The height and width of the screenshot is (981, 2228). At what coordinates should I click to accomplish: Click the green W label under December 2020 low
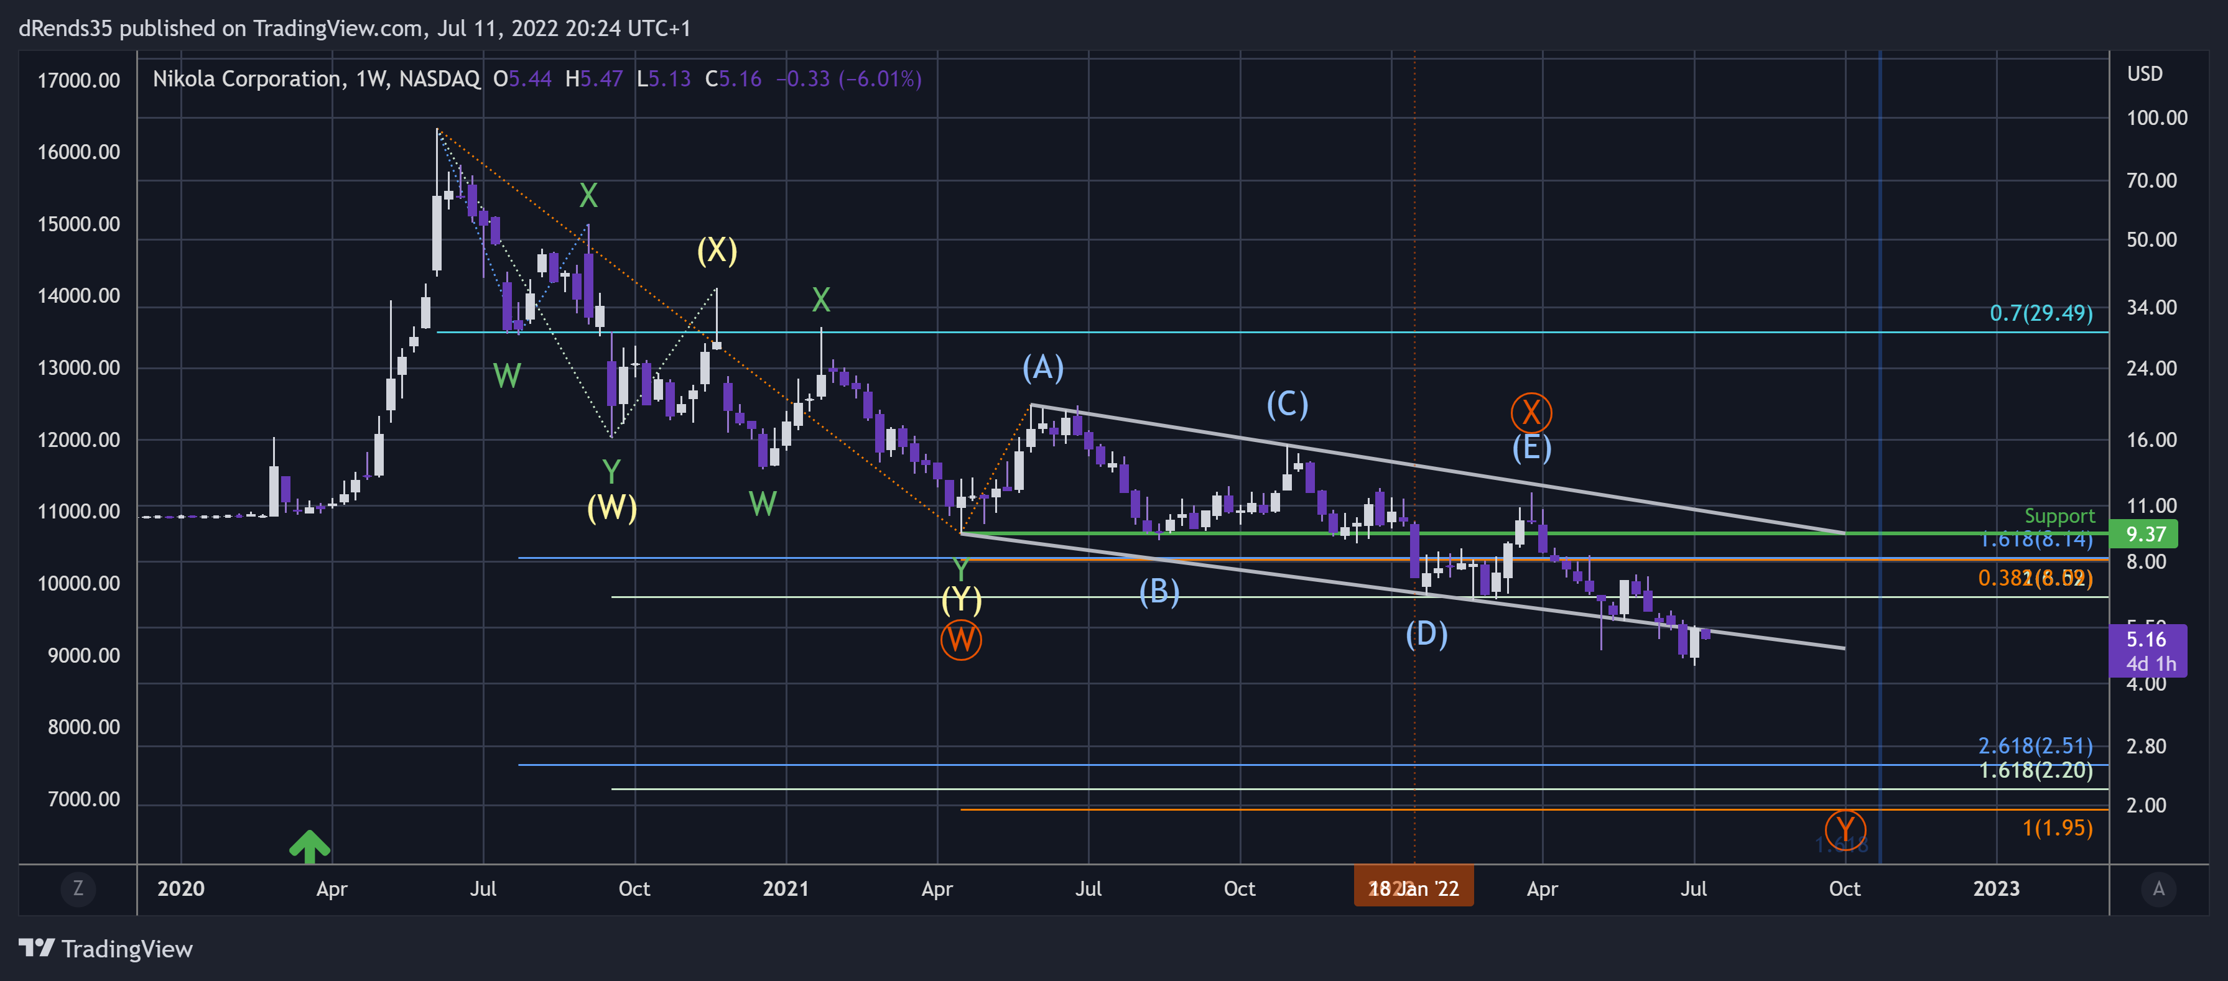pos(762,504)
